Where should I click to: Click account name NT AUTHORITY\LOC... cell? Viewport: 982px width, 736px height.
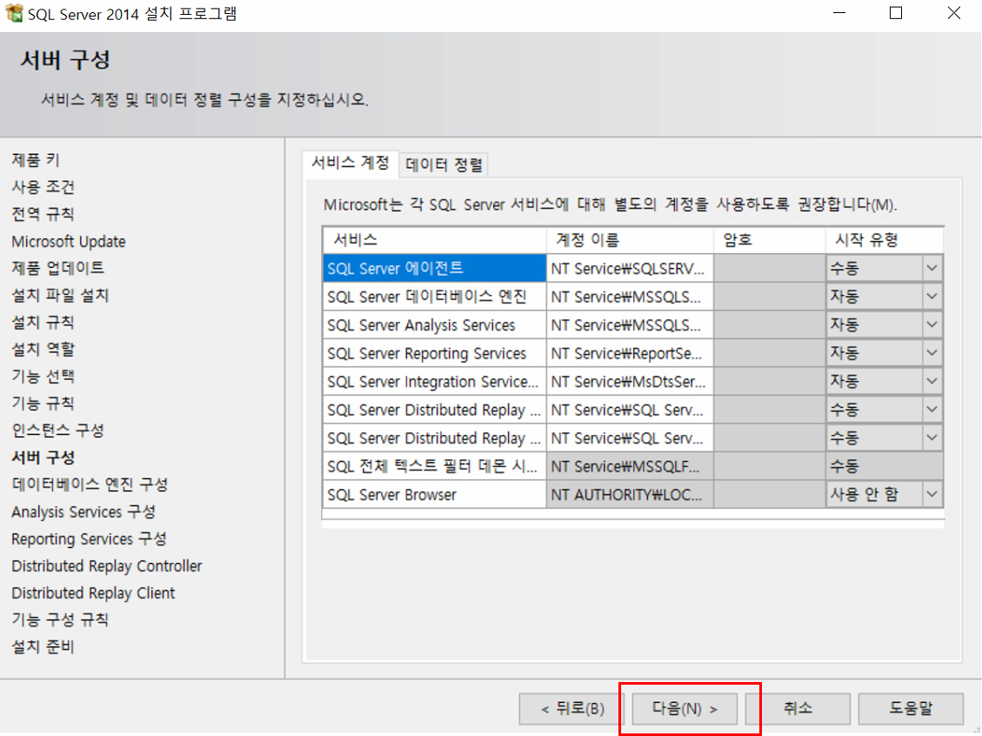click(630, 494)
